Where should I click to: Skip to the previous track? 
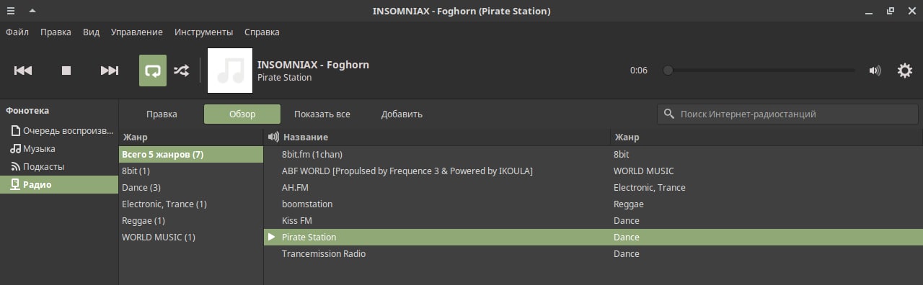(x=23, y=71)
